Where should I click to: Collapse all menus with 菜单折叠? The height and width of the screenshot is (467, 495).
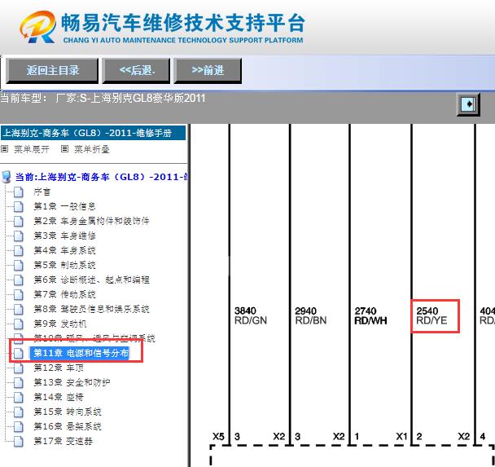[92, 149]
